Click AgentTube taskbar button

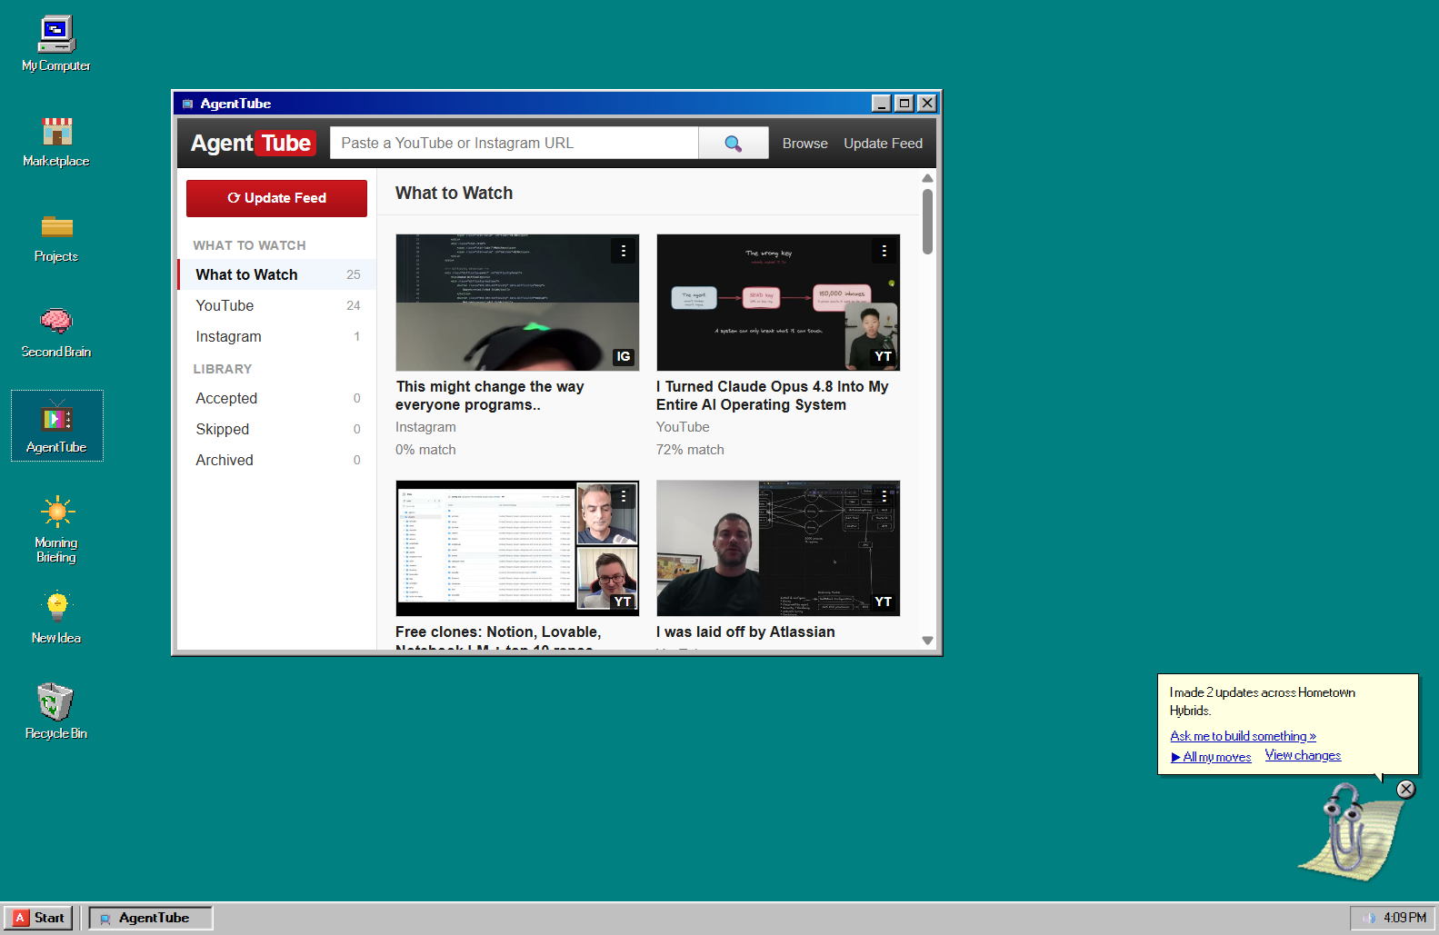pos(150,918)
